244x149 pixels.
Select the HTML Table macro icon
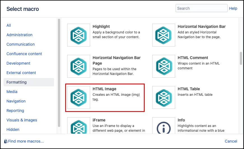pyautogui.click(x=163, y=97)
